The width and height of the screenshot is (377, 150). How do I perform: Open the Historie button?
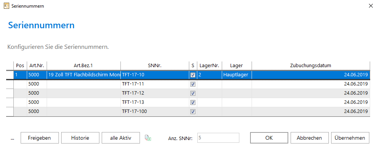(80, 138)
